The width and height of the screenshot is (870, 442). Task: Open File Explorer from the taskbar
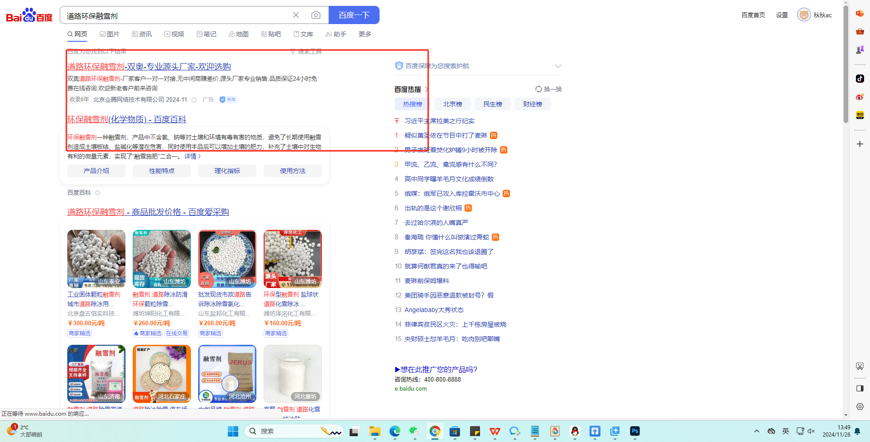(x=375, y=431)
